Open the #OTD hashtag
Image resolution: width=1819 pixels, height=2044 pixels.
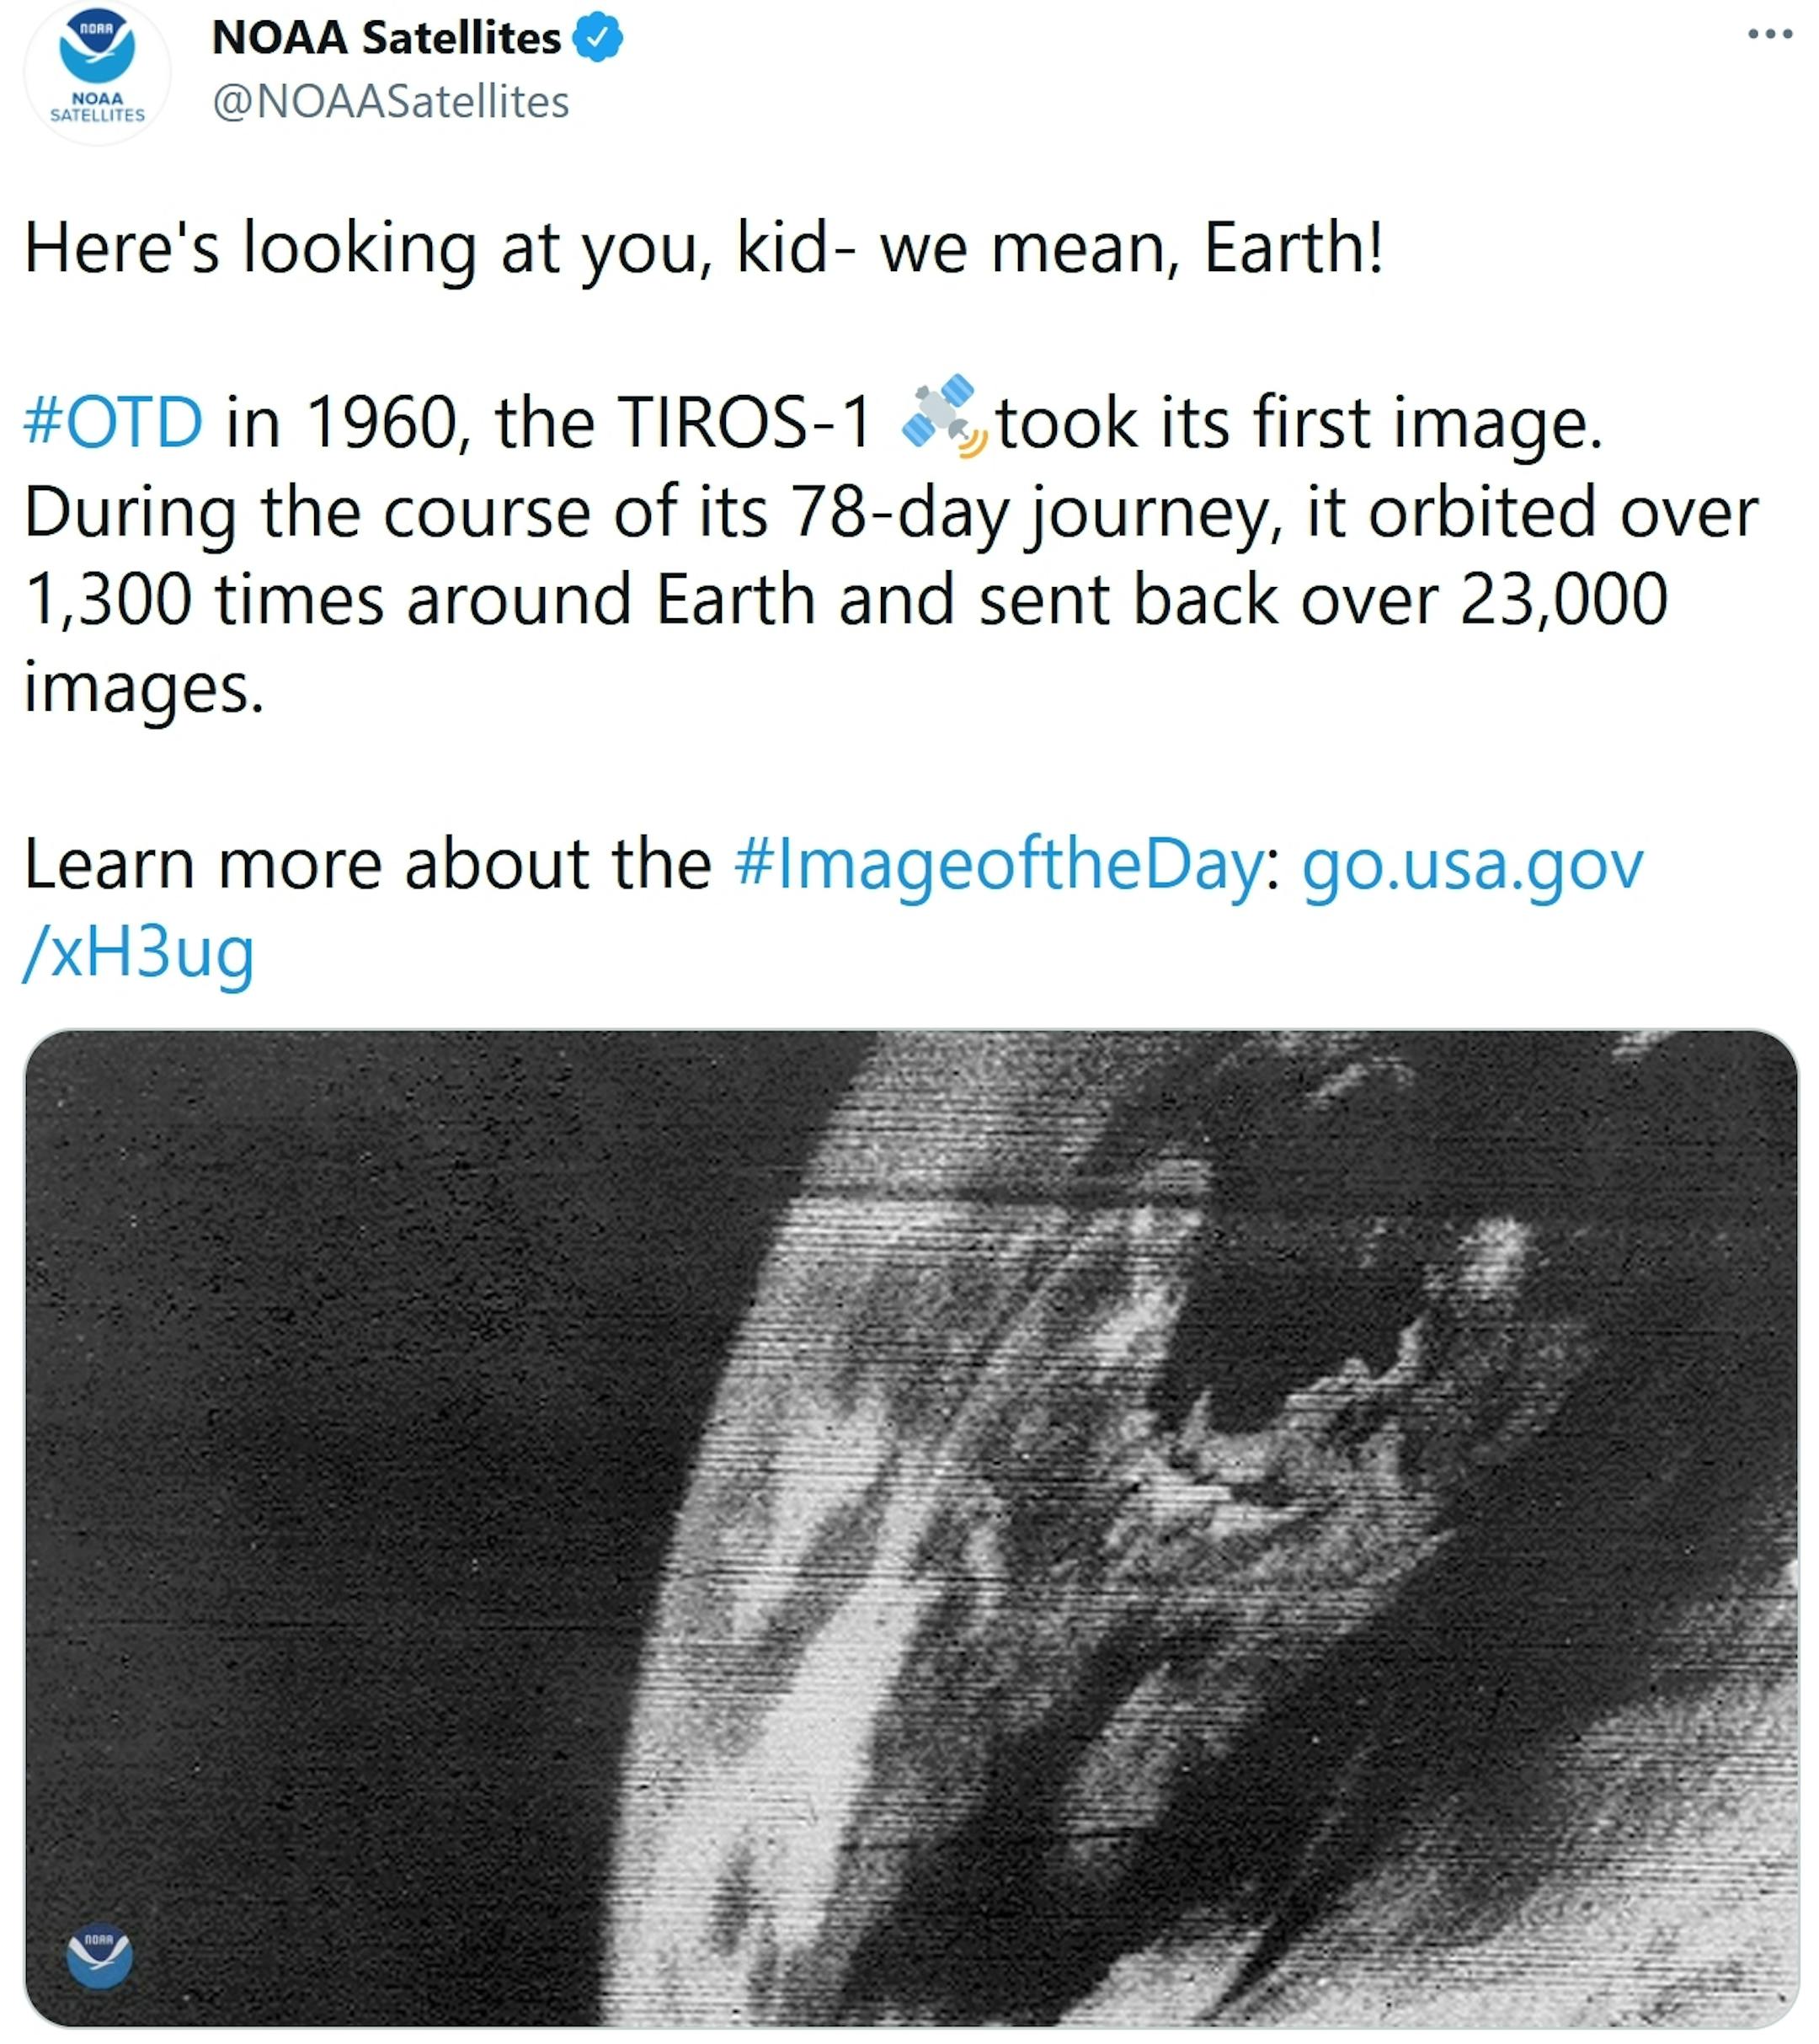[x=113, y=421]
